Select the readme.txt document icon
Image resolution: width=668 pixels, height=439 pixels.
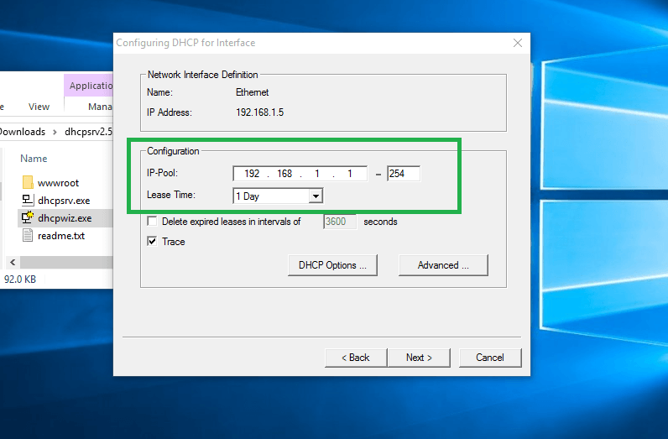(27, 236)
